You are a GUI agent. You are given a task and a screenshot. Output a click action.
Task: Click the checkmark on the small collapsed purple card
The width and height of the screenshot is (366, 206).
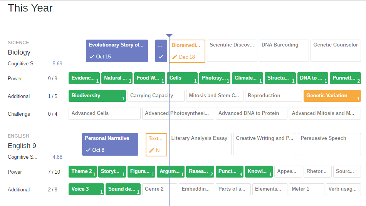coord(161,57)
